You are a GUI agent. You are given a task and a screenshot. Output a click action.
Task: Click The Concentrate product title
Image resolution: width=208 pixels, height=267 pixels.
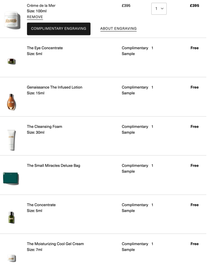(x=41, y=205)
